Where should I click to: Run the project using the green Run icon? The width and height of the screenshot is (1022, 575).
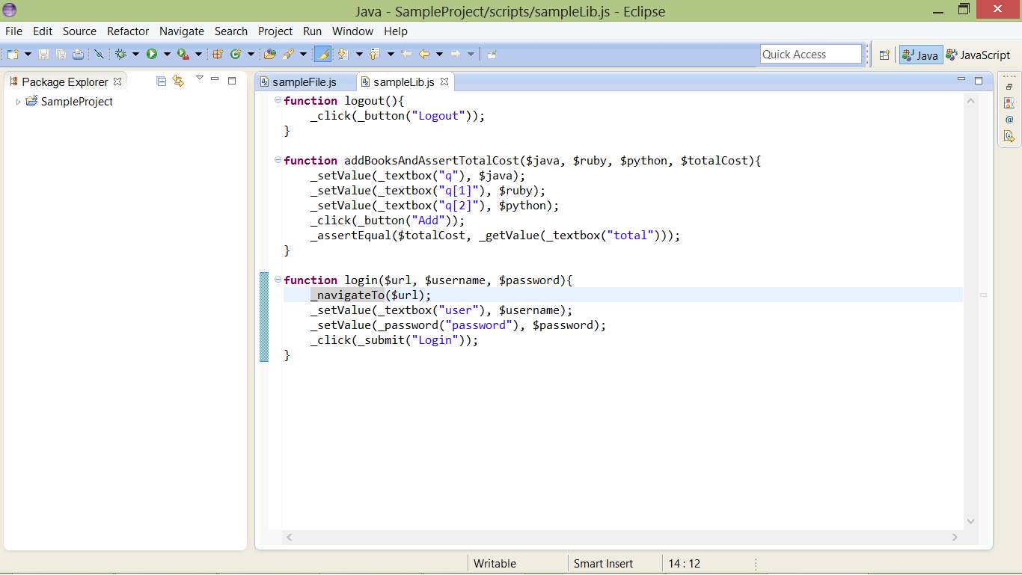click(151, 53)
